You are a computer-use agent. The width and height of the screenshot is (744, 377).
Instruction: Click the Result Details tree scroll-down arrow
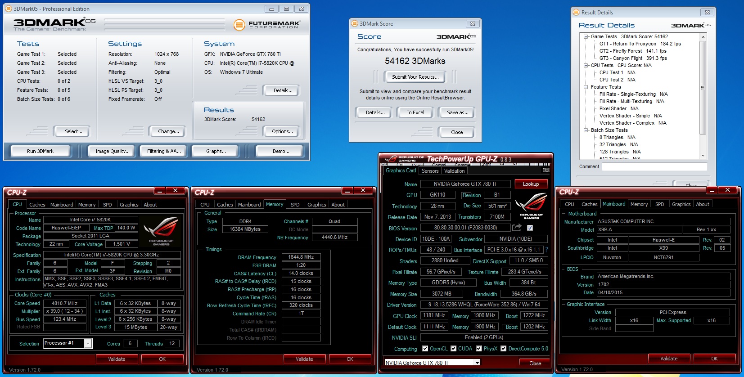pos(703,155)
